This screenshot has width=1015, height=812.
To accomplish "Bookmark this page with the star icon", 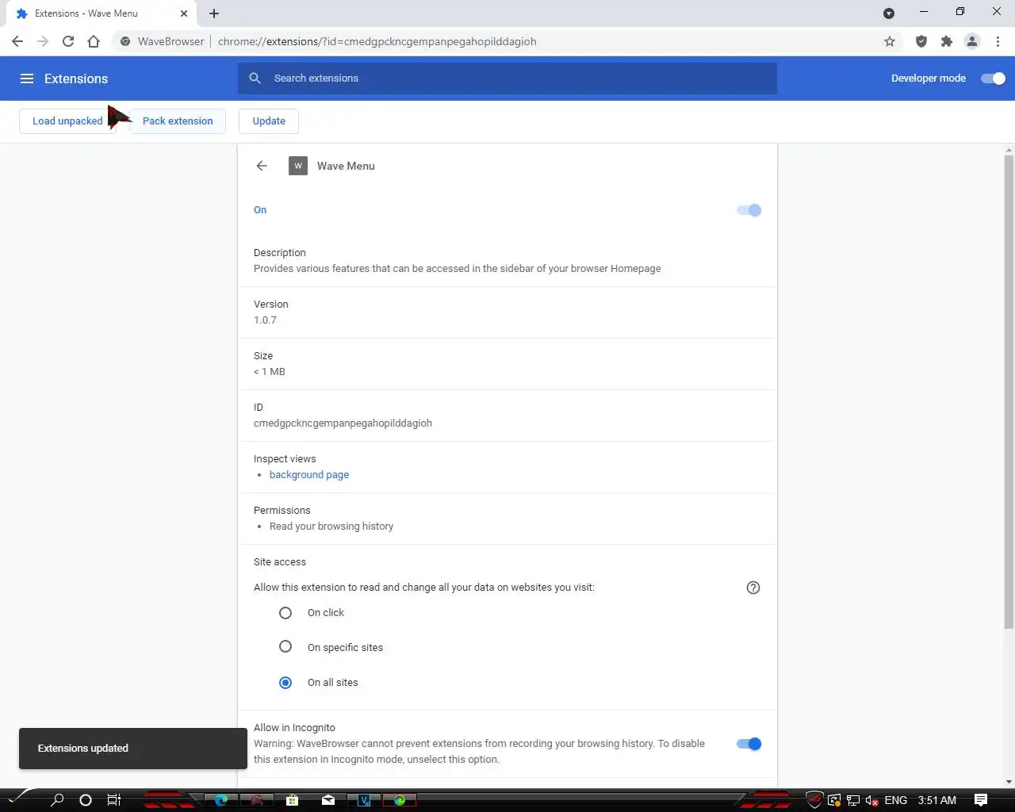I will click(x=890, y=41).
